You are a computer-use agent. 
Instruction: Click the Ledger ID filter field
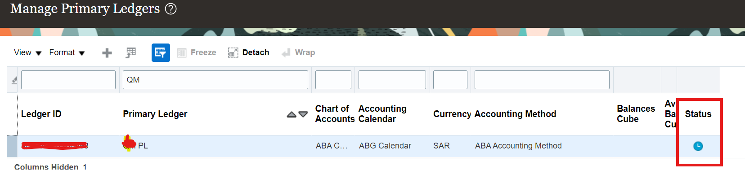pyautogui.click(x=68, y=80)
